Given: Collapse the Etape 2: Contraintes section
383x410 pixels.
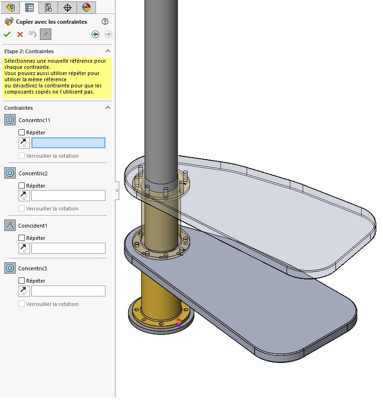Looking at the screenshot, I should pos(108,51).
